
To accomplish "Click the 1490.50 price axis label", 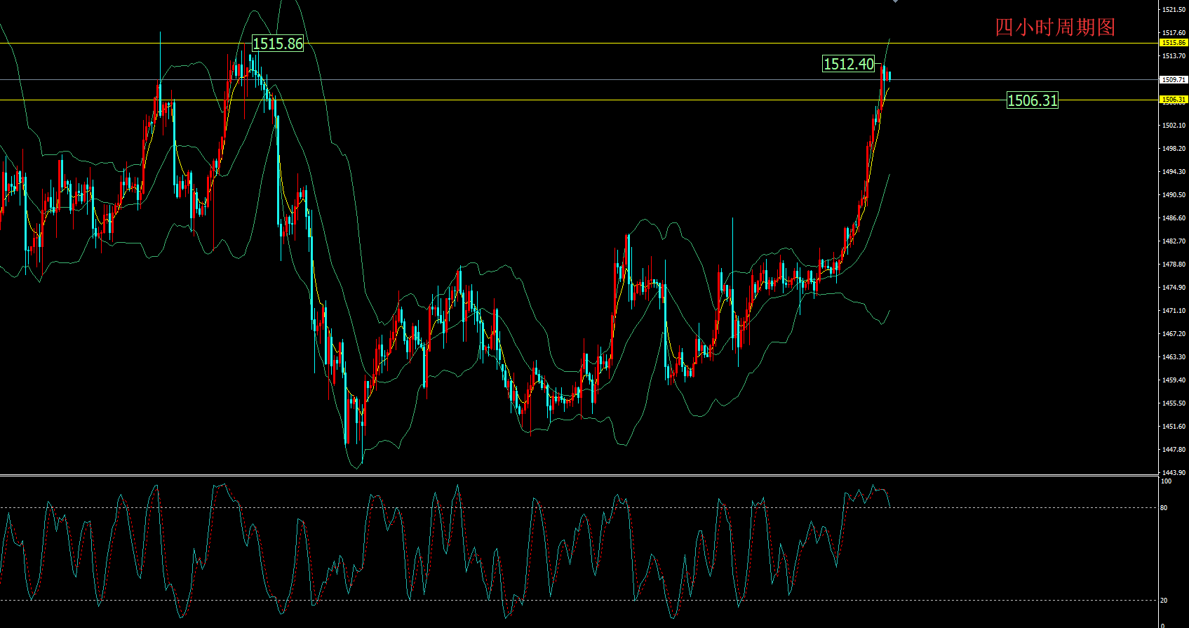I will tap(1174, 195).
